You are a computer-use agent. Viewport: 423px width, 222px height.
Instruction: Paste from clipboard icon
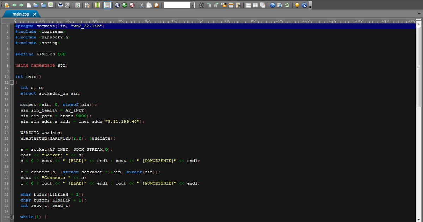click(x=156, y=5)
